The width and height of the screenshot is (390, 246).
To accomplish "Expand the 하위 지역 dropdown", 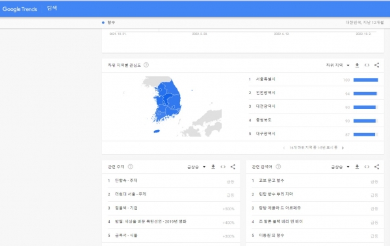I will (338, 65).
